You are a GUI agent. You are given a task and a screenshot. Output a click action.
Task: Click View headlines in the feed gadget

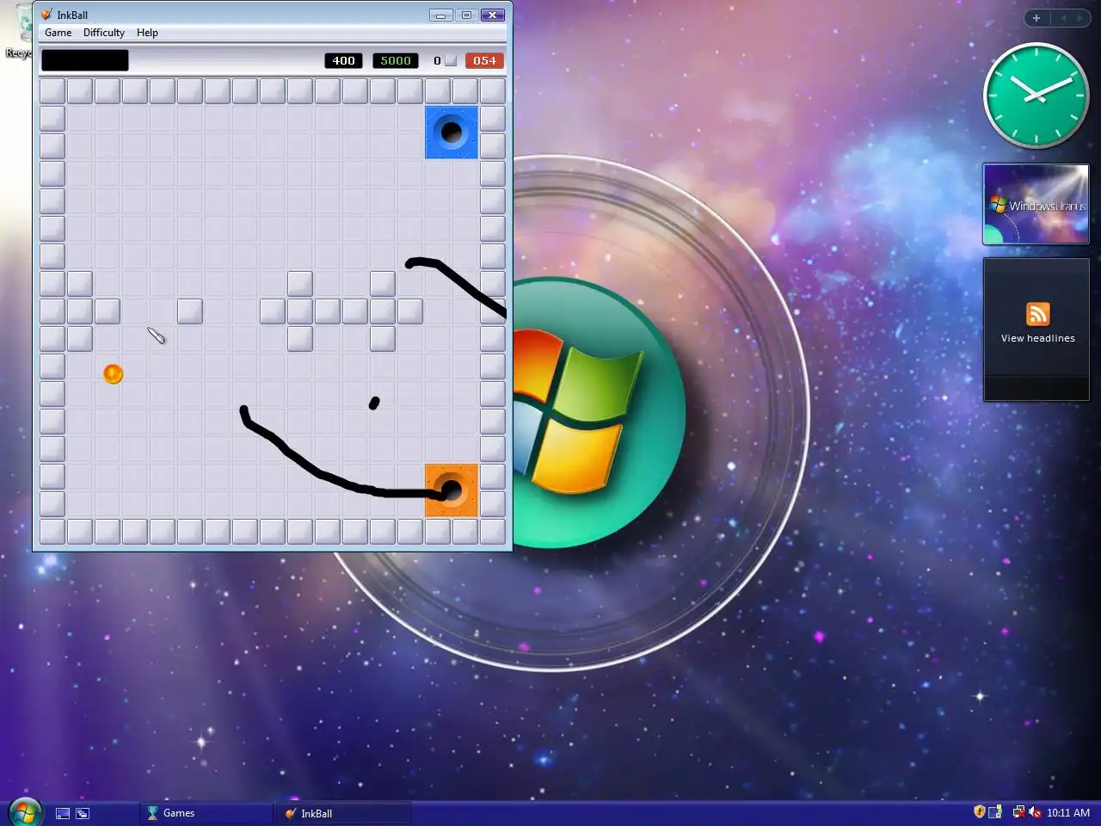click(1038, 338)
